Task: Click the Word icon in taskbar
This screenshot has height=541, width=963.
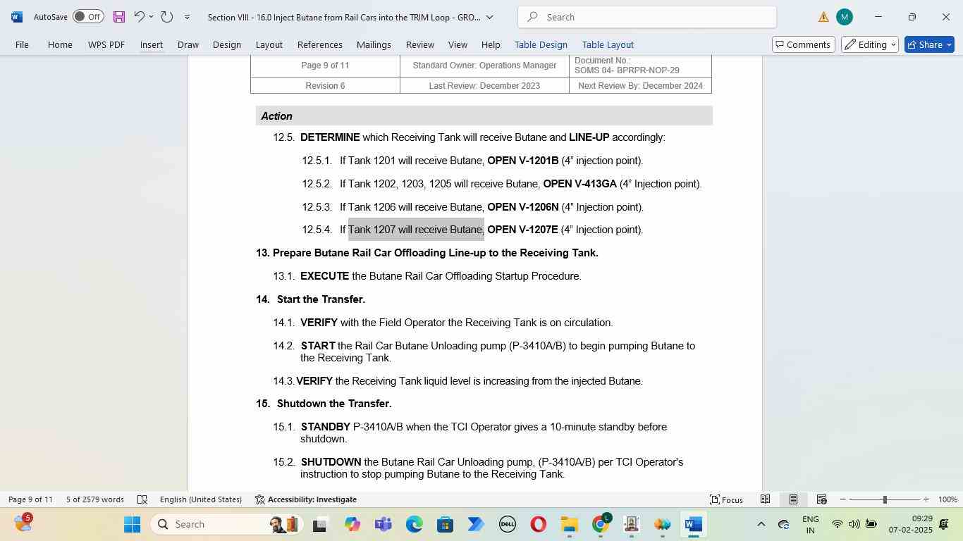Action: point(693,524)
